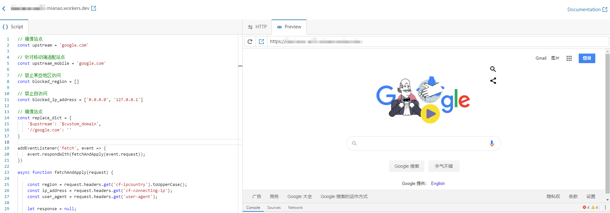The image size is (610, 213).
Task: Click the Google 搜索 button
Action: coord(407,166)
